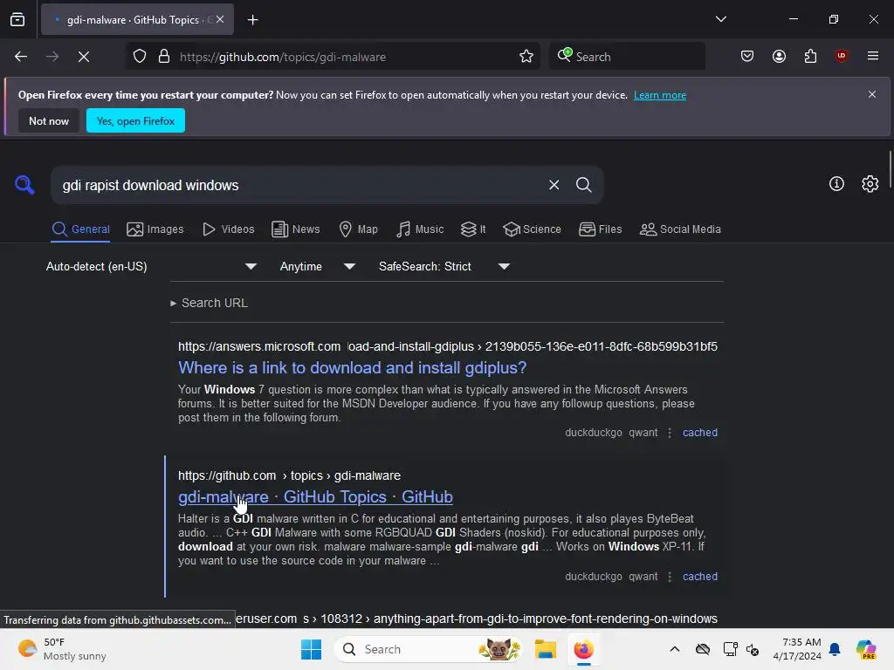Open Firefox account icon

779,56
